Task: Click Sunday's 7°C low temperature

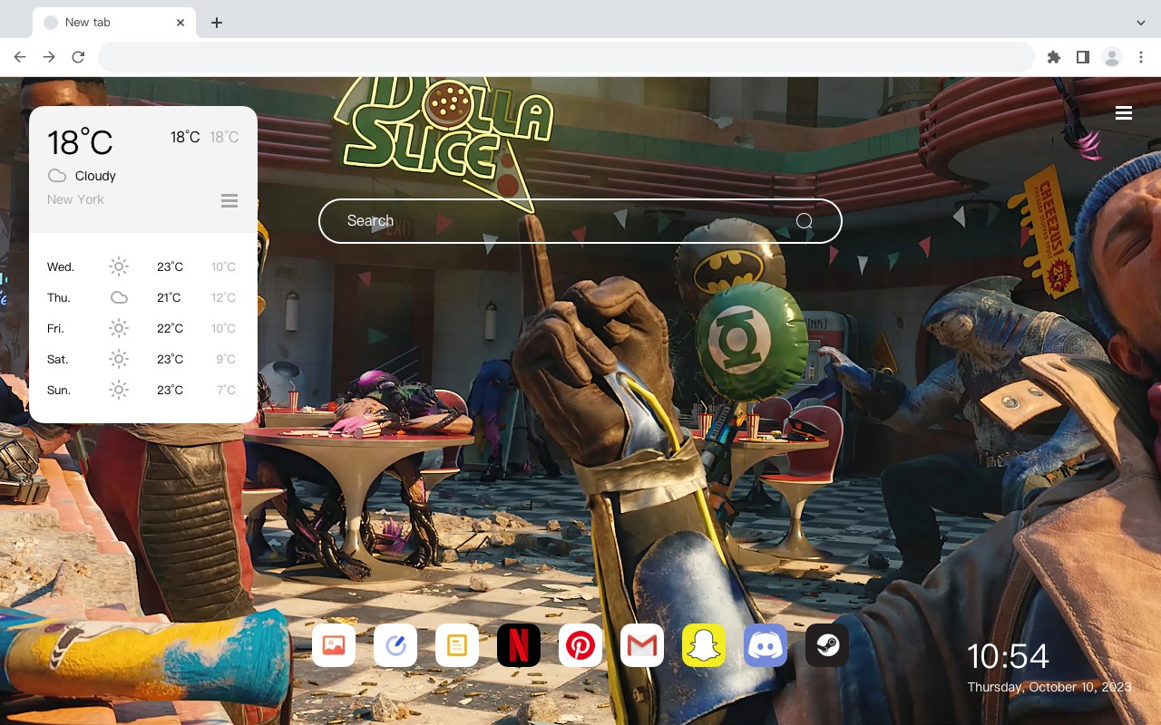Action: coord(226,390)
